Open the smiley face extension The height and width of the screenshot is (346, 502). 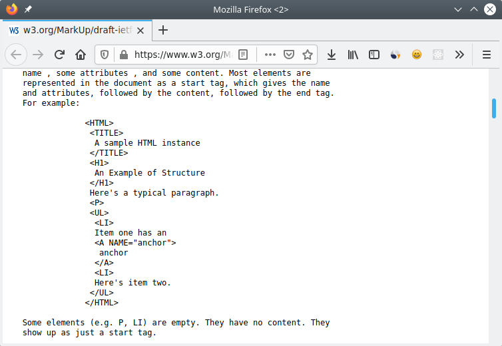point(417,55)
